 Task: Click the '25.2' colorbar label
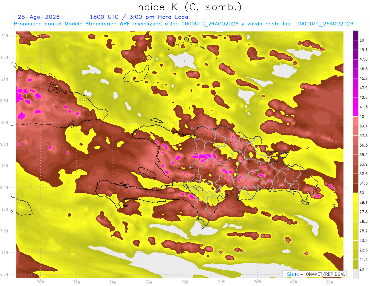tap(364, 231)
